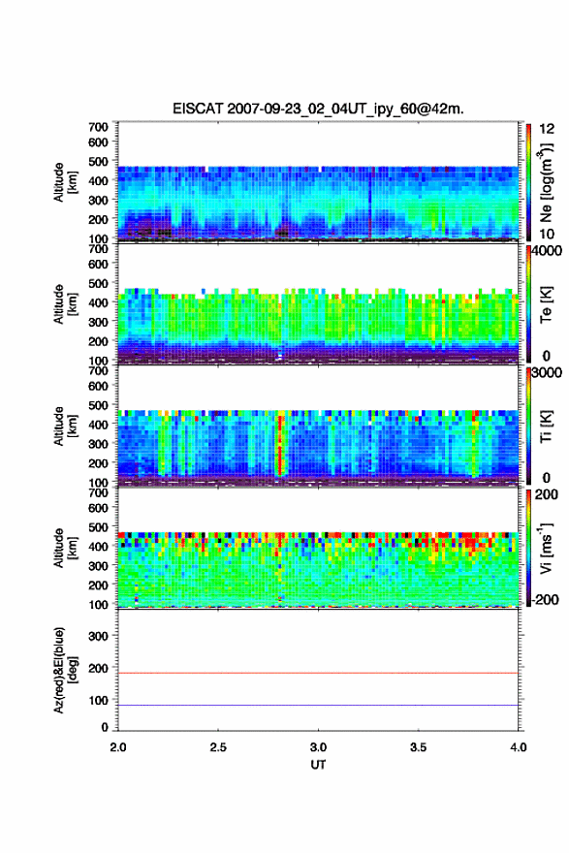Click the 300 tick on azimuth axis
The image size is (569, 853).
point(99,636)
